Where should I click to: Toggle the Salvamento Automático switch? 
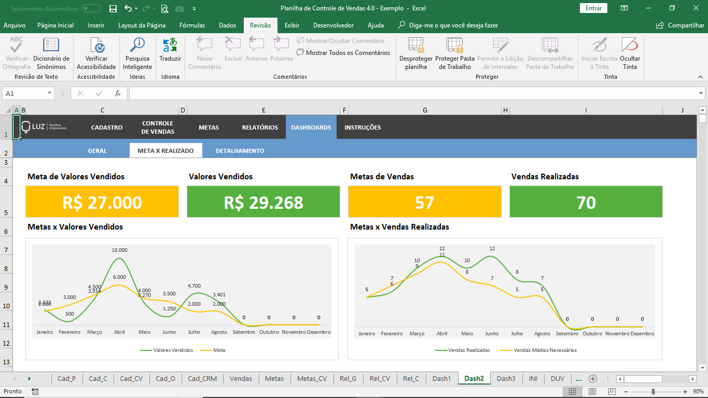point(91,9)
